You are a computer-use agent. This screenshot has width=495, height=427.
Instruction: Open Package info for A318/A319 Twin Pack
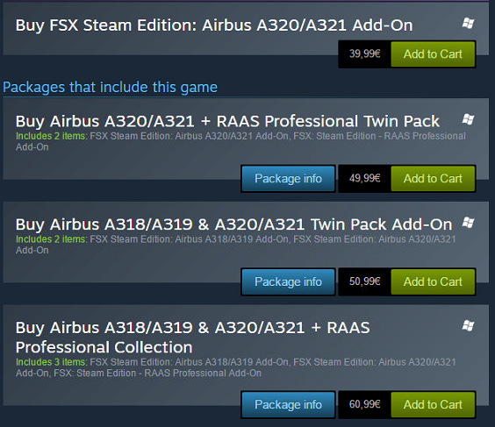coord(288,281)
